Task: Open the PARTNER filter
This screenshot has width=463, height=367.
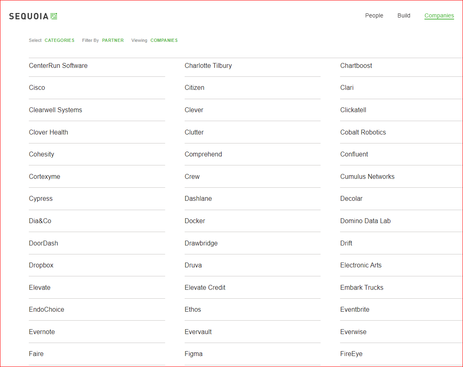Action: [113, 40]
